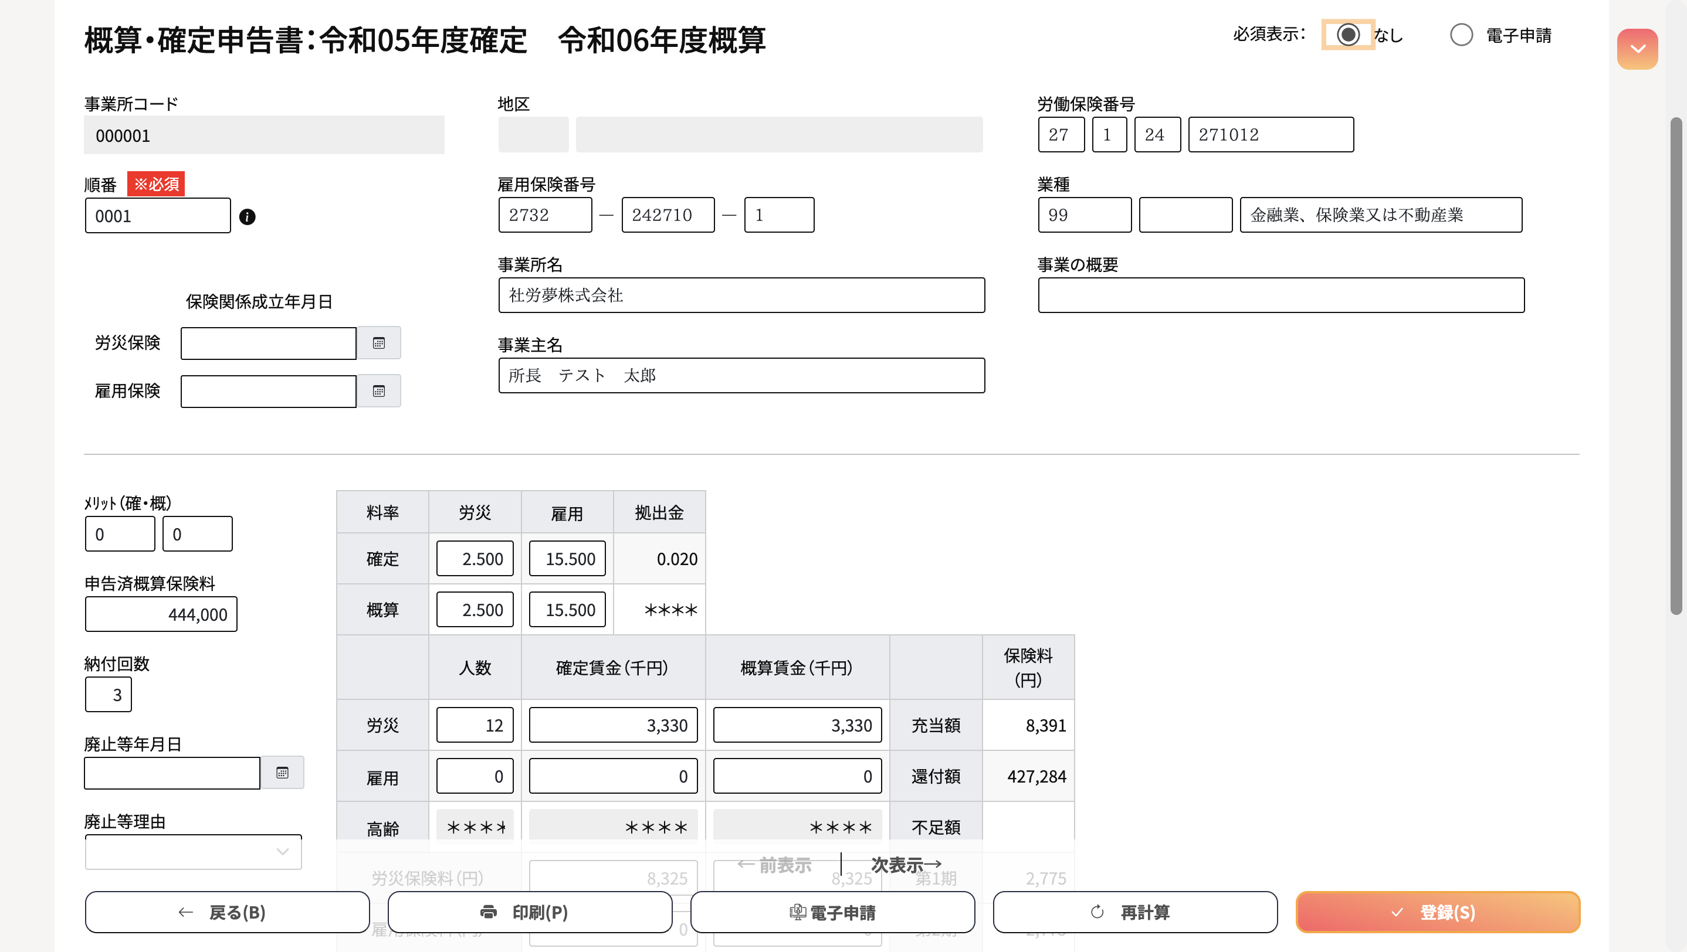Click the 雇用 人数 field
Viewport: 1687px width, 952px height.
[x=475, y=776]
